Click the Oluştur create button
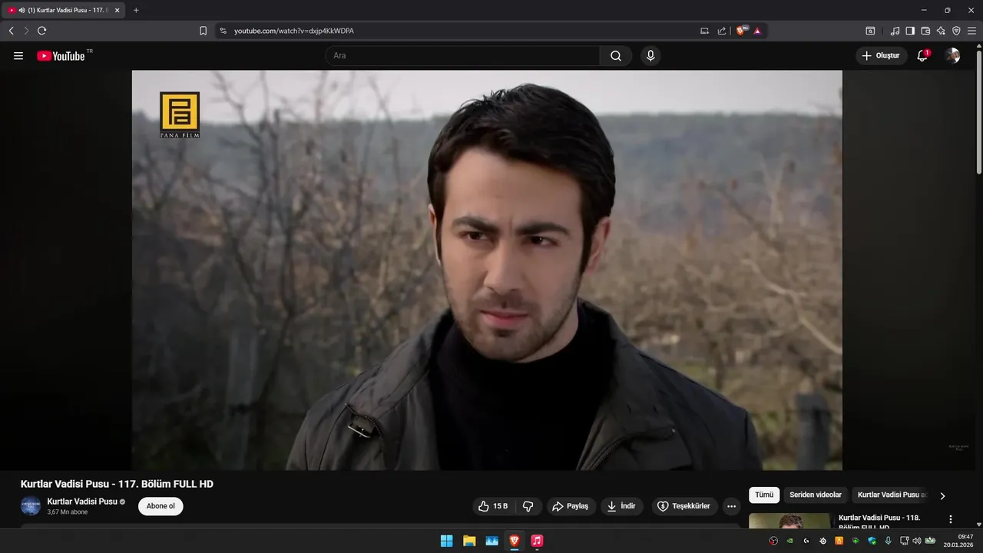This screenshot has height=553, width=983. coord(881,55)
